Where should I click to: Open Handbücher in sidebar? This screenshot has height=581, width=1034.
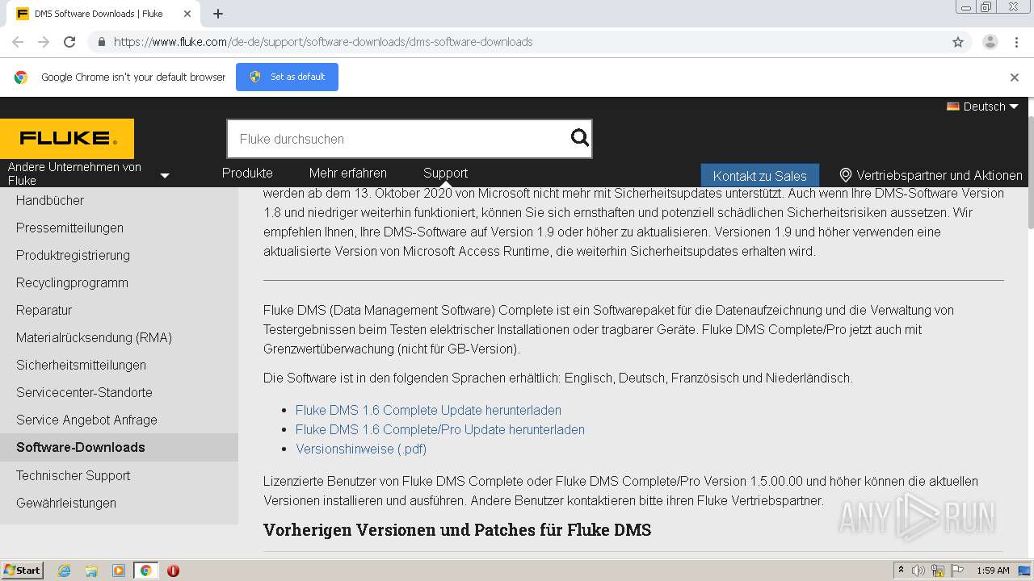[50, 200]
